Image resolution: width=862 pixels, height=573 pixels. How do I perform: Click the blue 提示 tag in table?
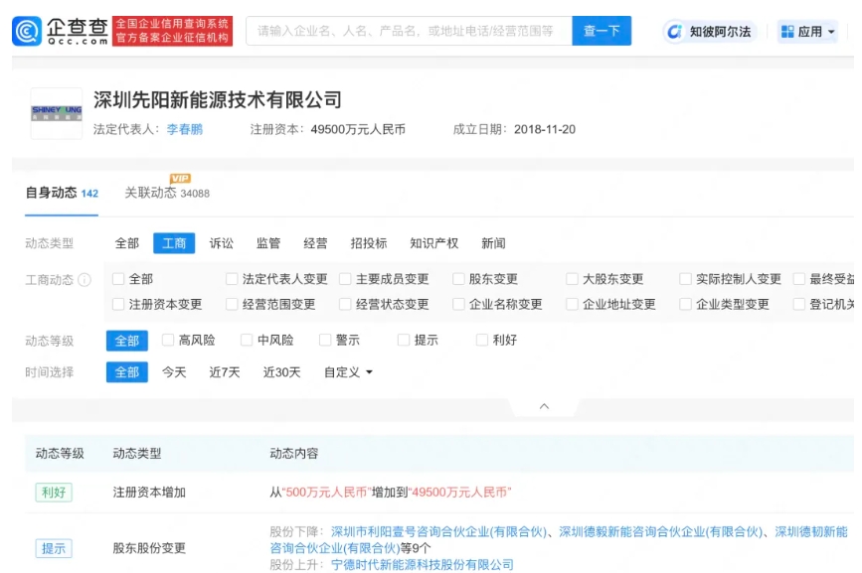(54, 548)
